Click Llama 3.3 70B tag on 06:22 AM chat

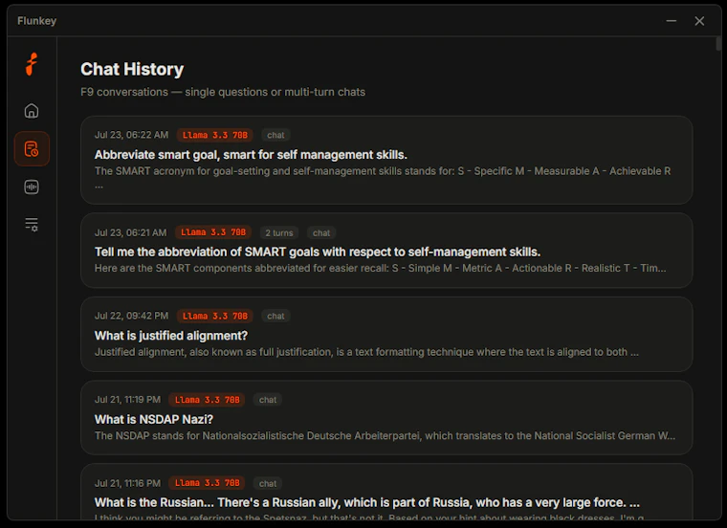(214, 135)
